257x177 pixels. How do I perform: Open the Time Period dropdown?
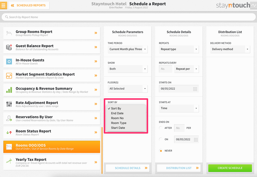point(127,49)
